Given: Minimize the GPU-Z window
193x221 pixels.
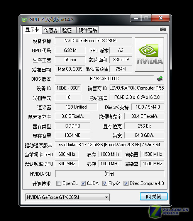Looking at the screenshot, I should [x=136, y=18].
